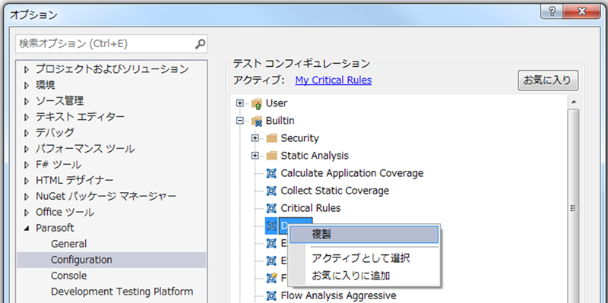Select the Static Analysis folder label
The image size is (608, 303).
[315, 156]
